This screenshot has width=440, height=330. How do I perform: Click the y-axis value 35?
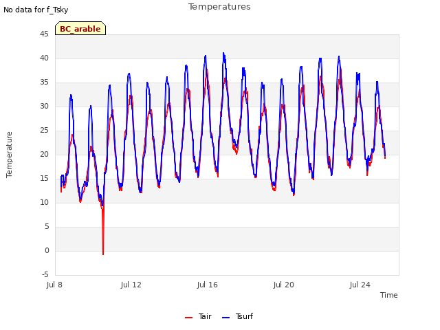pos(44,82)
